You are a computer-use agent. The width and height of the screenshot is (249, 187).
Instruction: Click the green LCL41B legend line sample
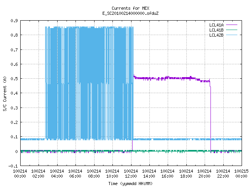tap(231, 30)
